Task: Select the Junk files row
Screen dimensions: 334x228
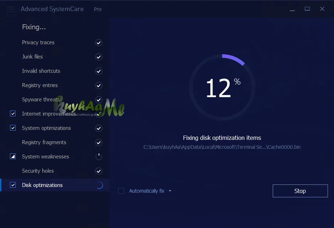Action: coord(55,57)
